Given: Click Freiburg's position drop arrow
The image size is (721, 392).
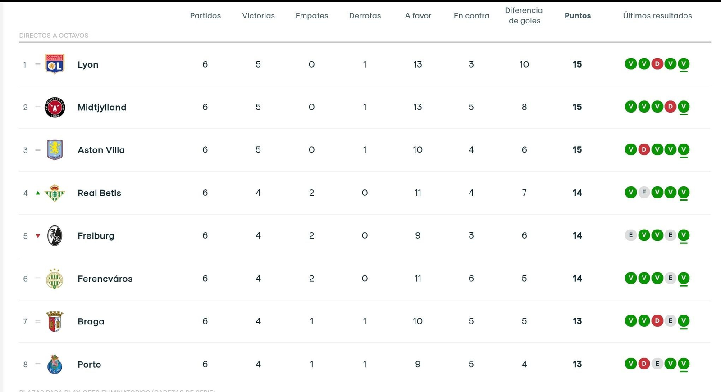Looking at the screenshot, I should 37,235.
